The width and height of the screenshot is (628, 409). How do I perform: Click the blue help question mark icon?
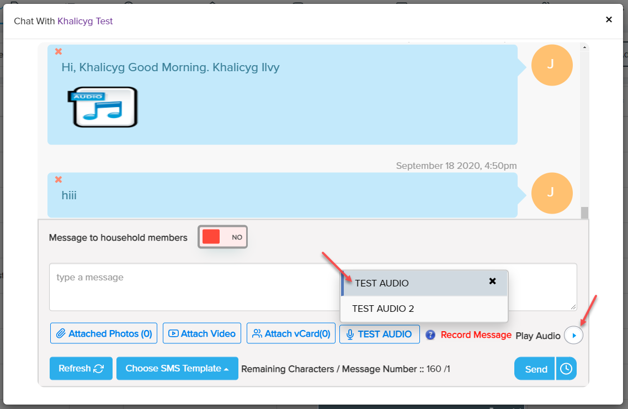point(431,334)
